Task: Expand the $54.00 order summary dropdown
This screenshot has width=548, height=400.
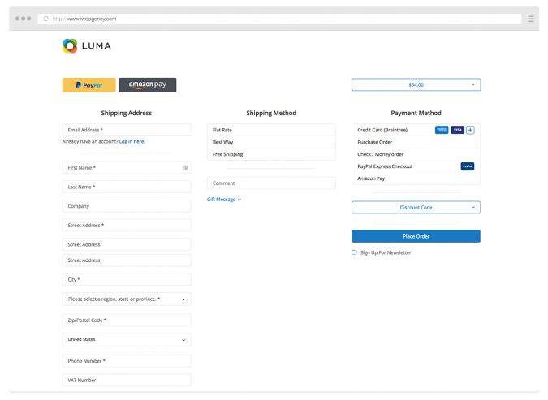Action: pos(416,84)
